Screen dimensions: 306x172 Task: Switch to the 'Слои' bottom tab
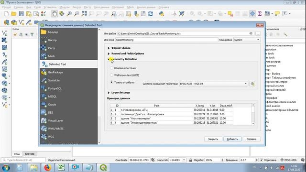point(17,154)
